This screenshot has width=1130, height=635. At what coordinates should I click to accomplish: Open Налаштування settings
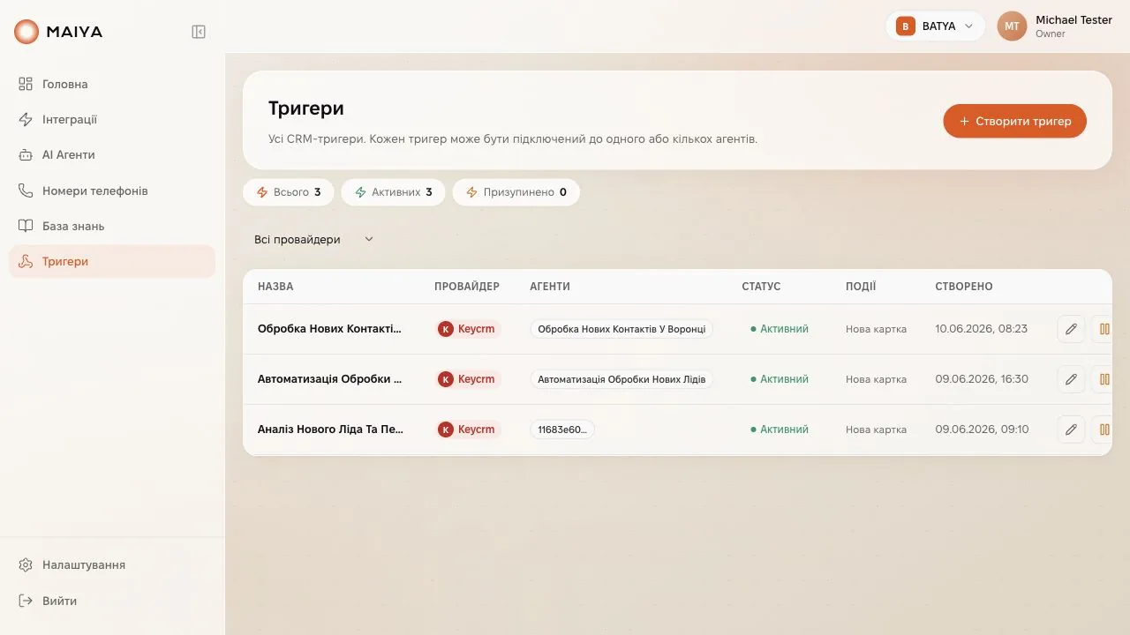[112, 564]
